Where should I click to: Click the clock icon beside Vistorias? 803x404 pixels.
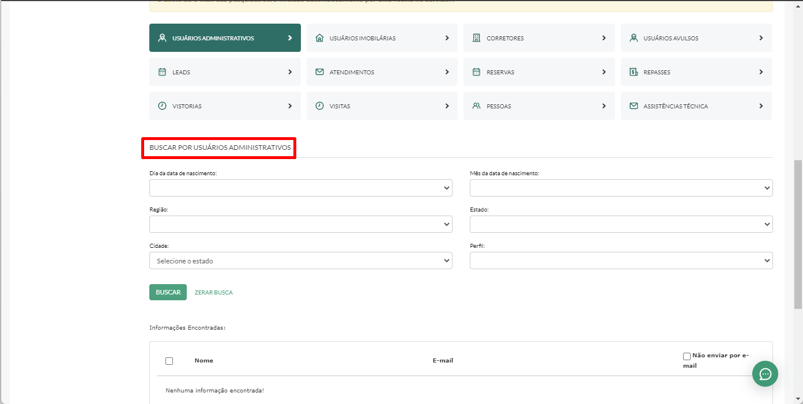(162, 106)
